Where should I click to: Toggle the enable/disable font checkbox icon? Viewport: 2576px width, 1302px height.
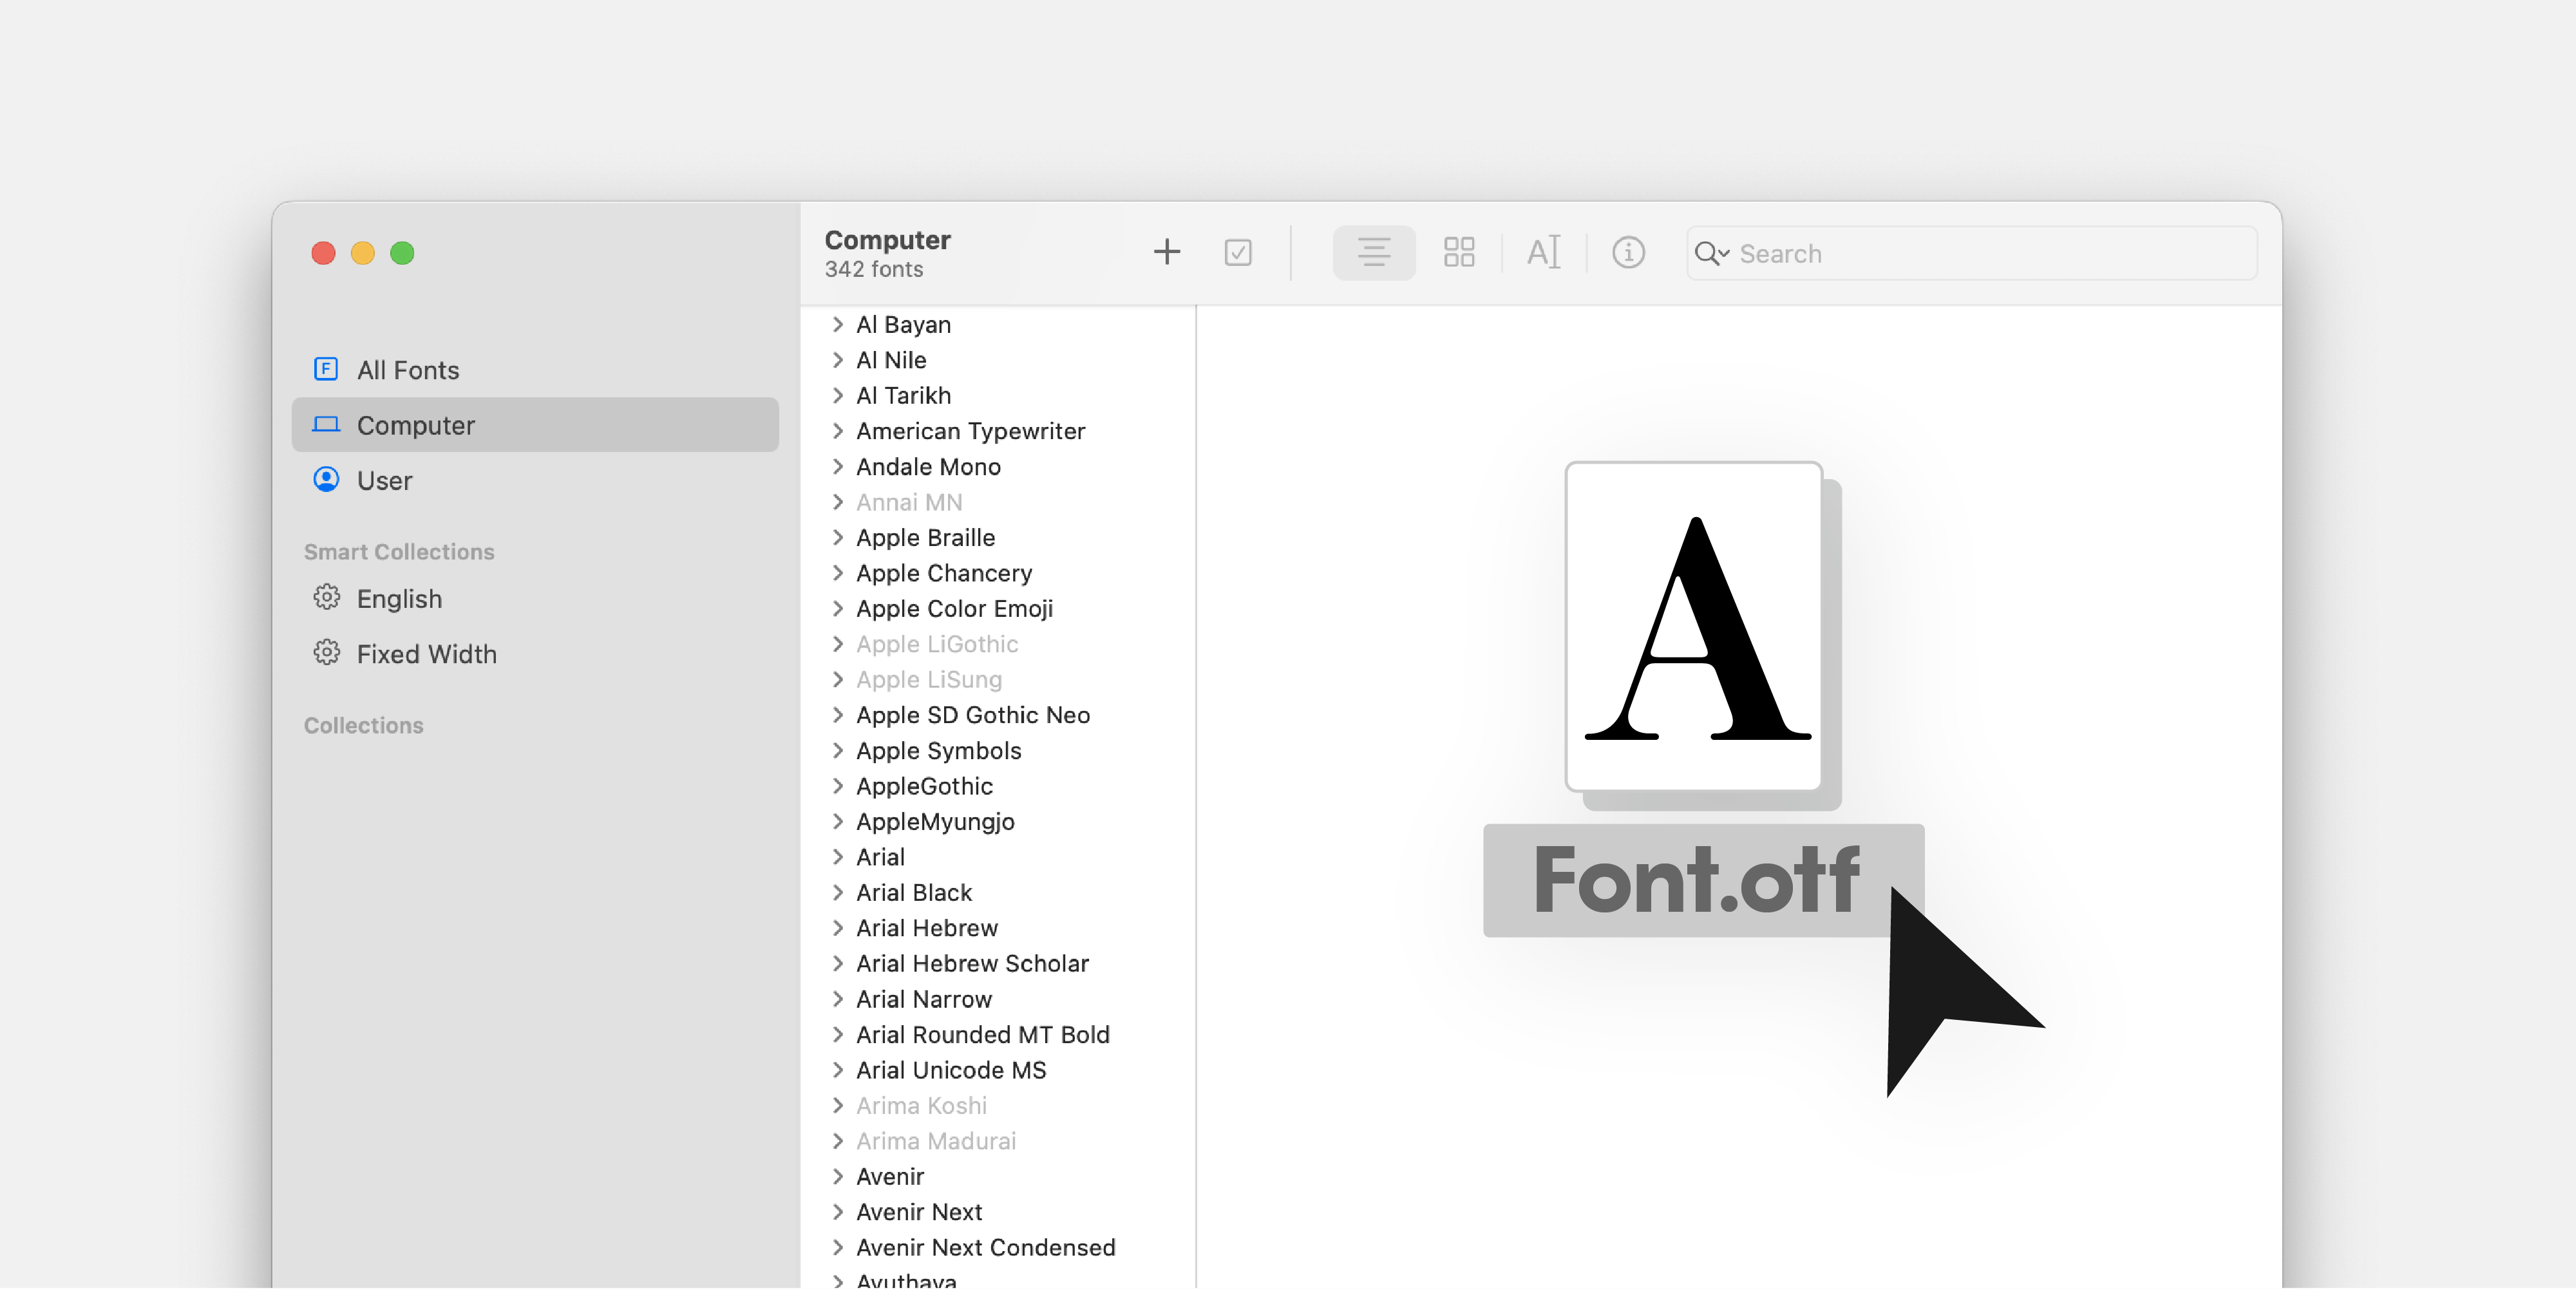[x=1238, y=252]
